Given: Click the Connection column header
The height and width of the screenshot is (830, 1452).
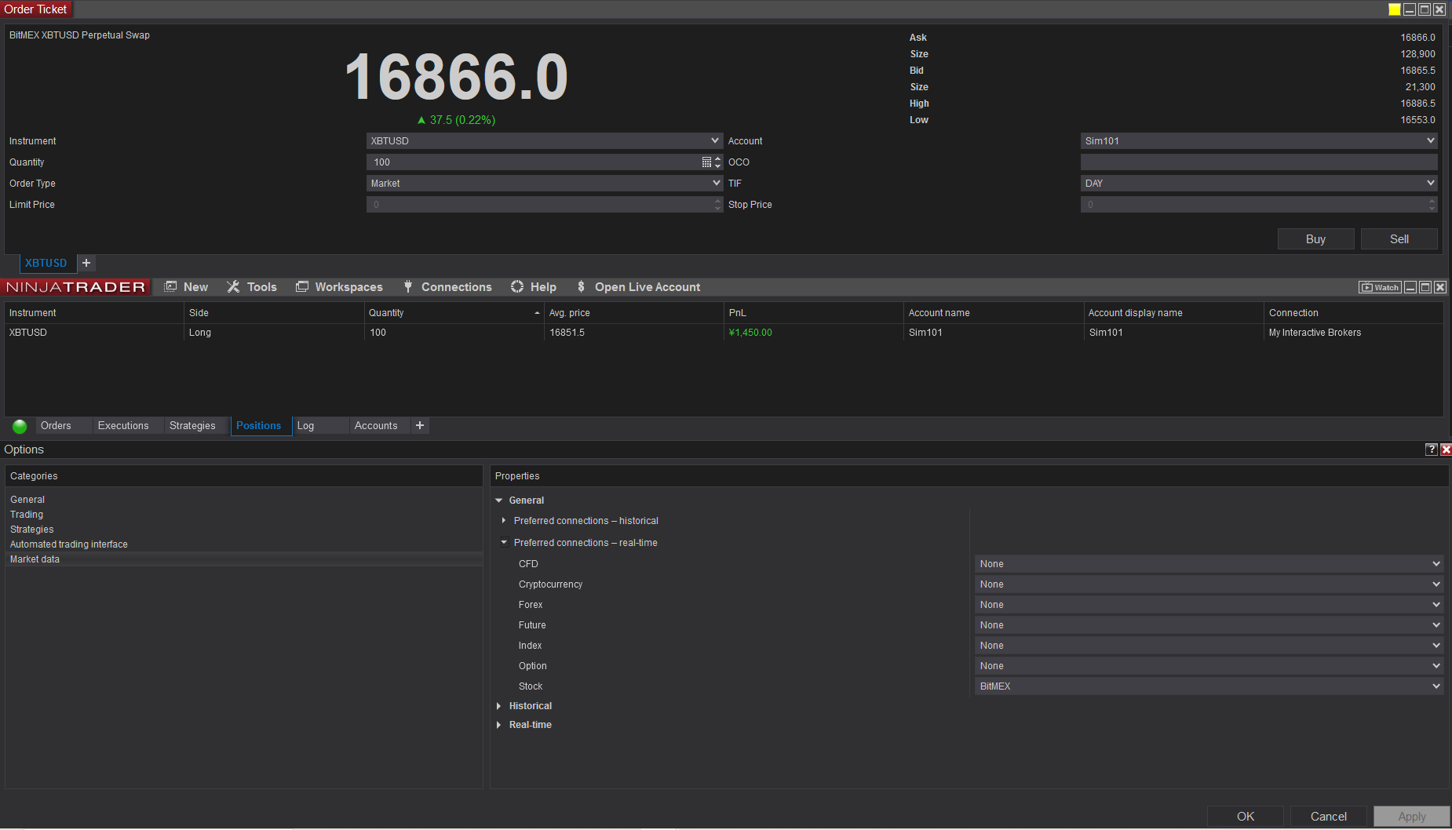Looking at the screenshot, I should tap(1354, 313).
